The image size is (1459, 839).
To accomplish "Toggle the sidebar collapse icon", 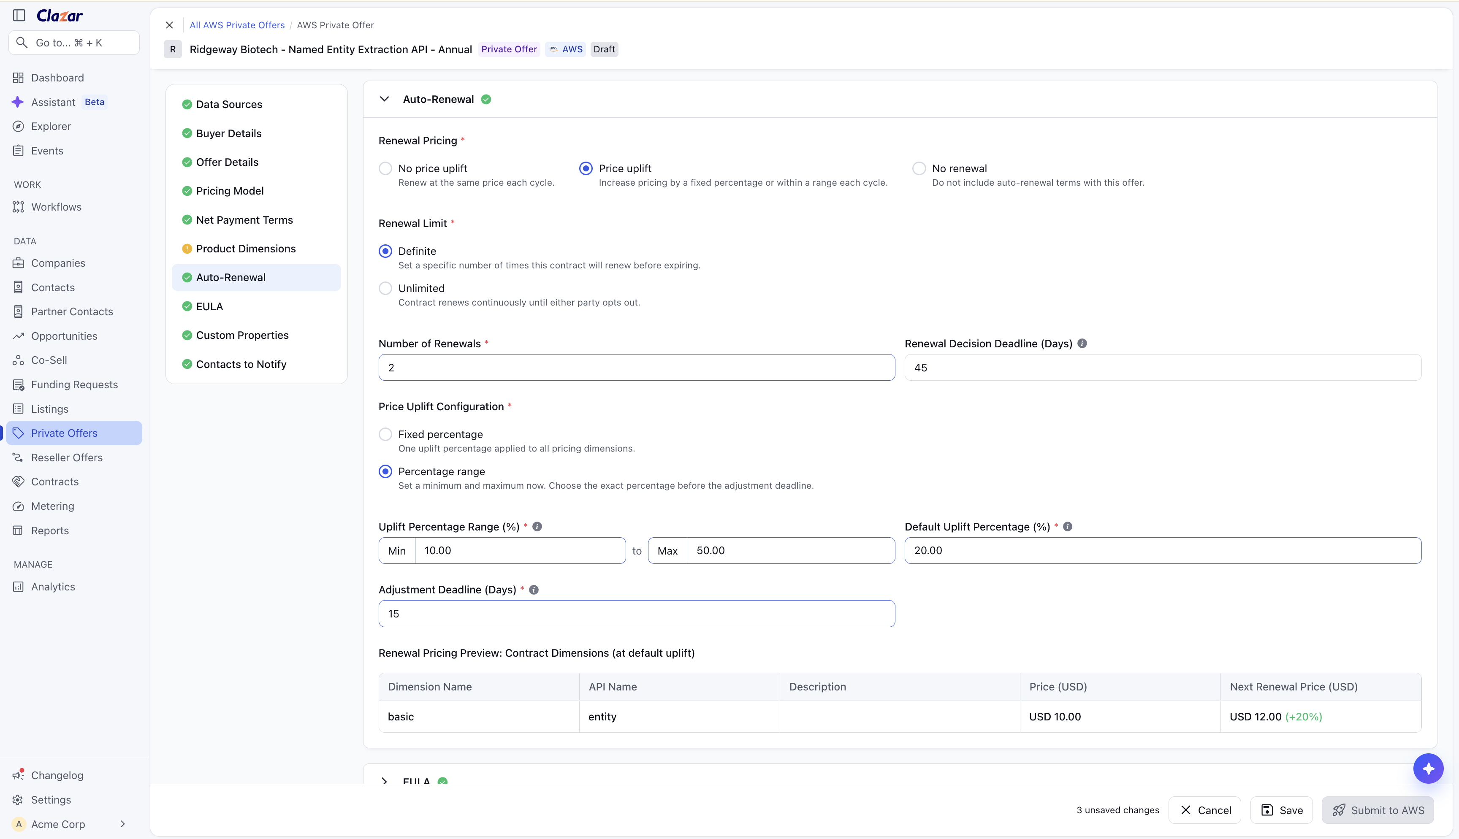I will [x=19, y=16].
